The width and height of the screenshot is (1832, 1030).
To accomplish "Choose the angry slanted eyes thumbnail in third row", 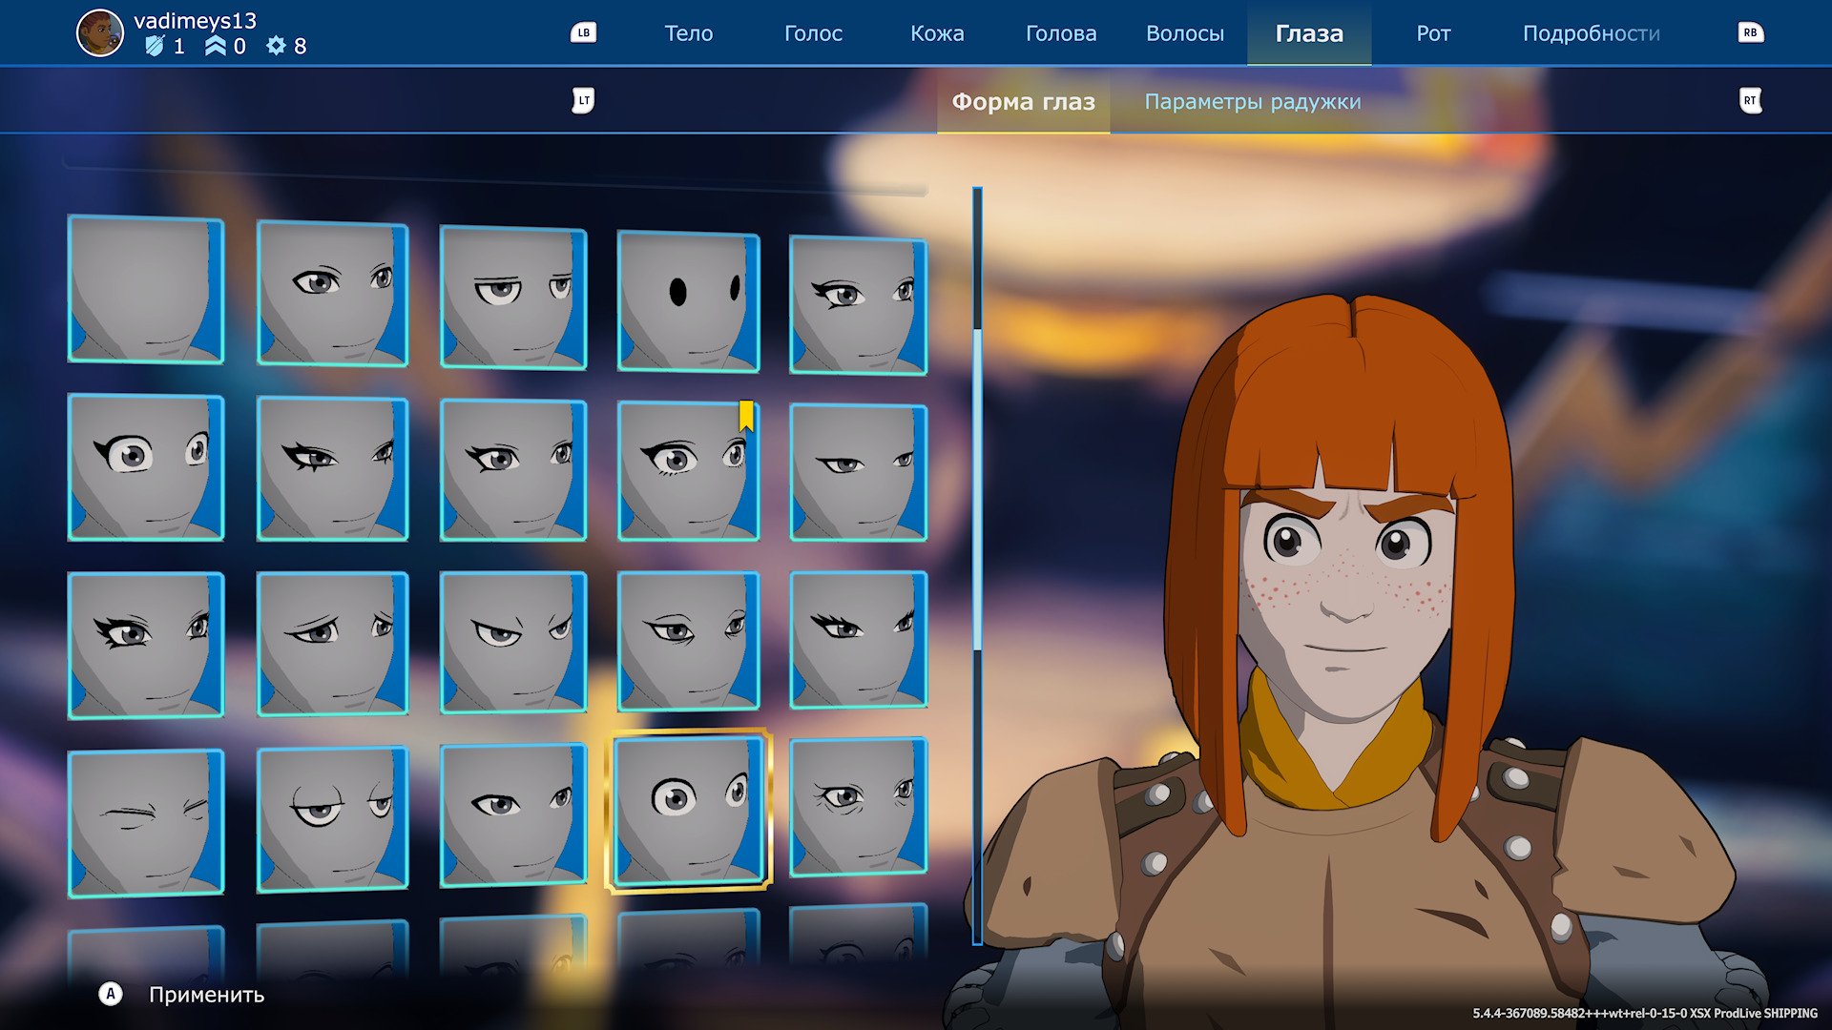I will tap(512, 642).
